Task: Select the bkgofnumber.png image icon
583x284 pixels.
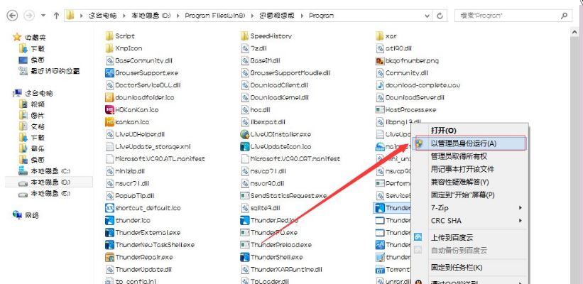Action: coord(380,60)
